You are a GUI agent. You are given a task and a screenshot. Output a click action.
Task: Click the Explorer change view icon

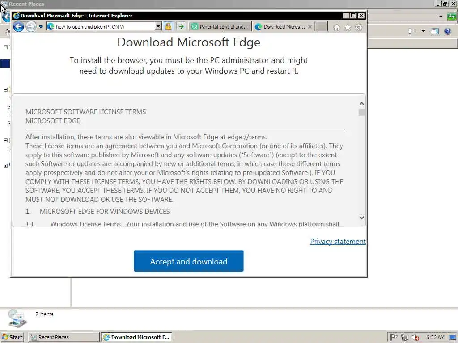412,31
